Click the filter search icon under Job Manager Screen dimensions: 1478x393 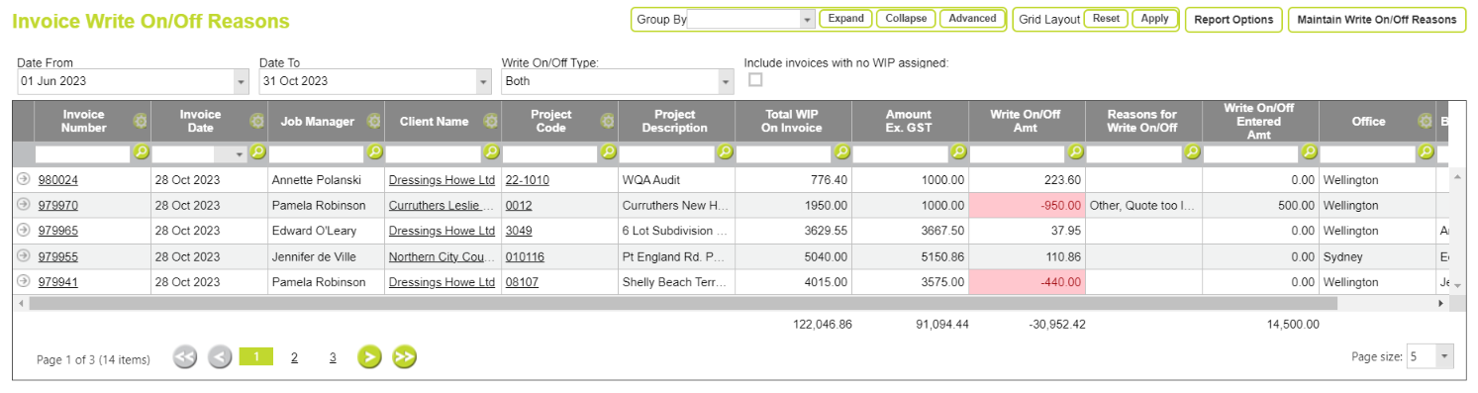374,152
